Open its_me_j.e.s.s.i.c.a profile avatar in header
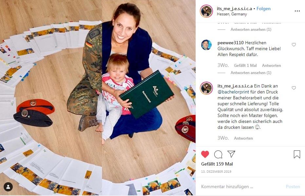The height and width of the screenshot is (196, 305). coord(206,11)
